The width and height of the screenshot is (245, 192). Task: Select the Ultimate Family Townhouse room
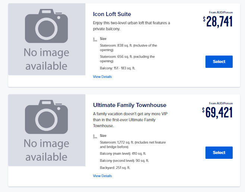coord(219,152)
